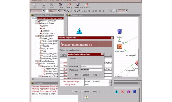Toggle italic text formatting icon

pyautogui.click(x=71, y=11)
